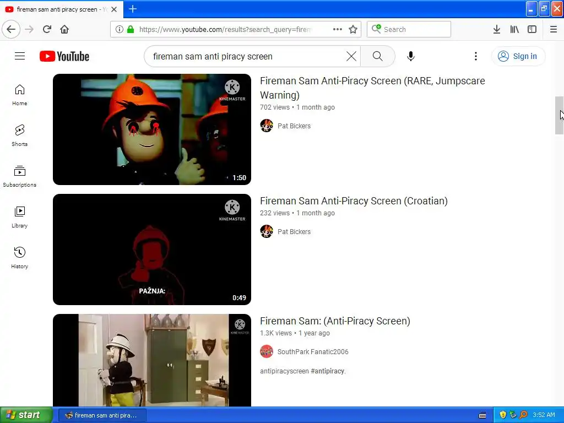Screen dimensions: 564x423
Task: Click the security shield tray icon
Action: [x=502, y=415]
